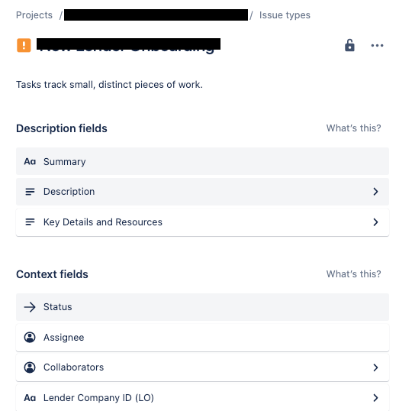Click the Aa icon beside Summary
Viewport: 412px width, 411px height.
point(30,161)
